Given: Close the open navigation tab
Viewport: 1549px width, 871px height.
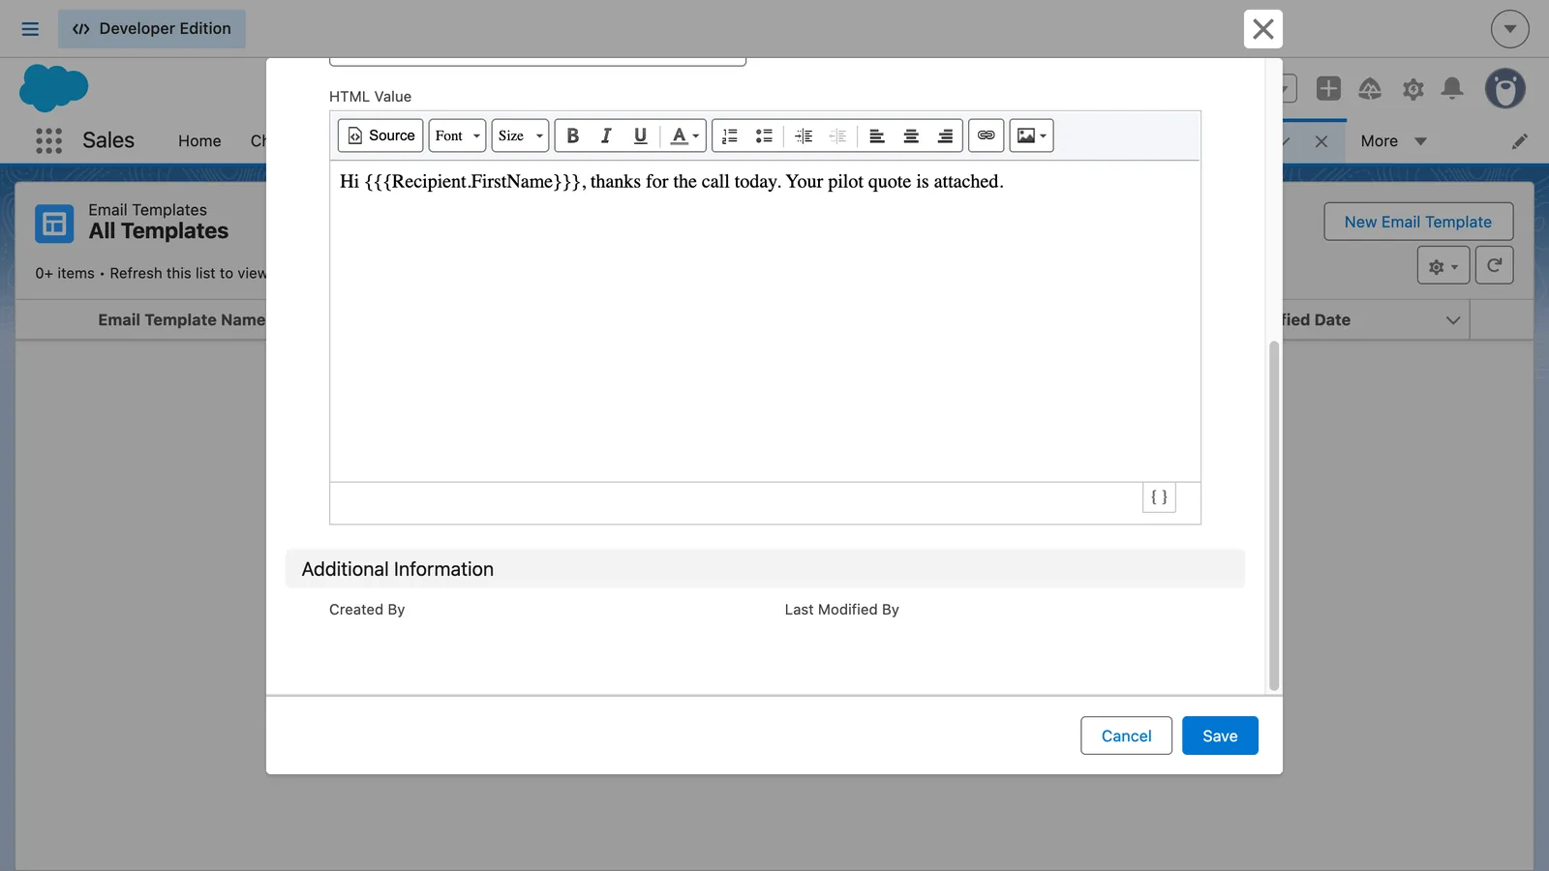Looking at the screenshot, I should coord(1321,141).
